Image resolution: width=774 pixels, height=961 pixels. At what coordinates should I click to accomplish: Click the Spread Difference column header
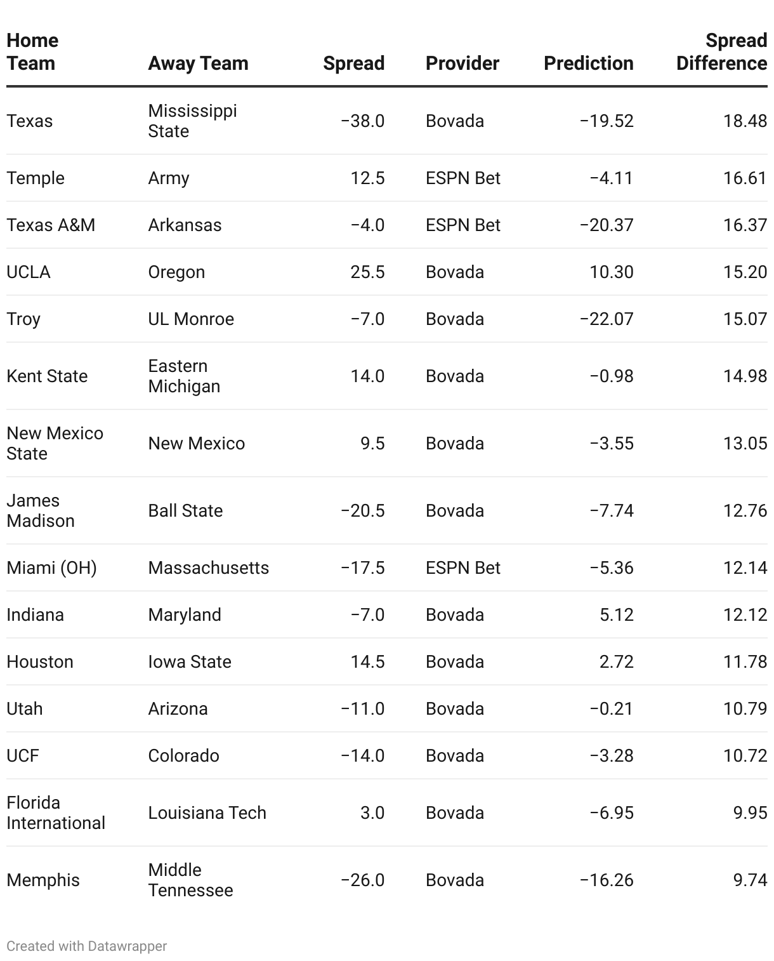pyautogui.click(x=721, y=52)
